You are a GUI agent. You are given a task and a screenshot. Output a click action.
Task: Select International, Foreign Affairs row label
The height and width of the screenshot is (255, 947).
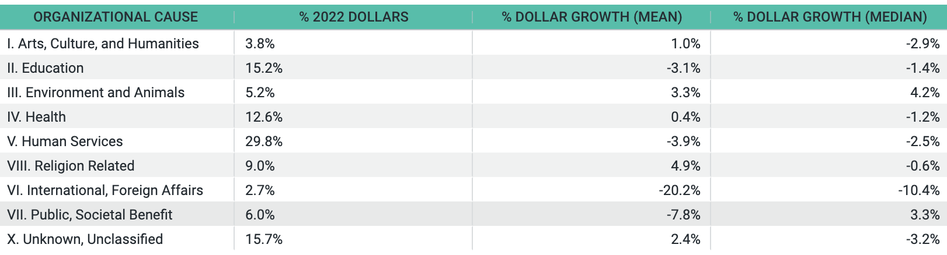105,190
